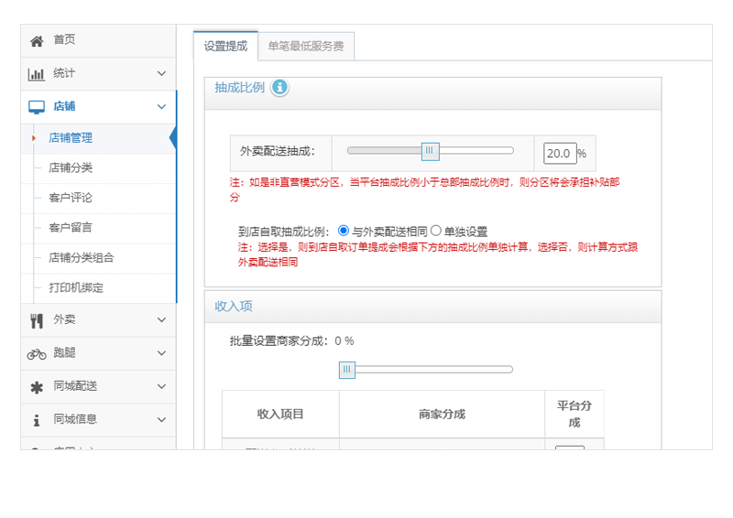
Task: Click the 外卖配送抽成 label
Action: coord(278,151)
